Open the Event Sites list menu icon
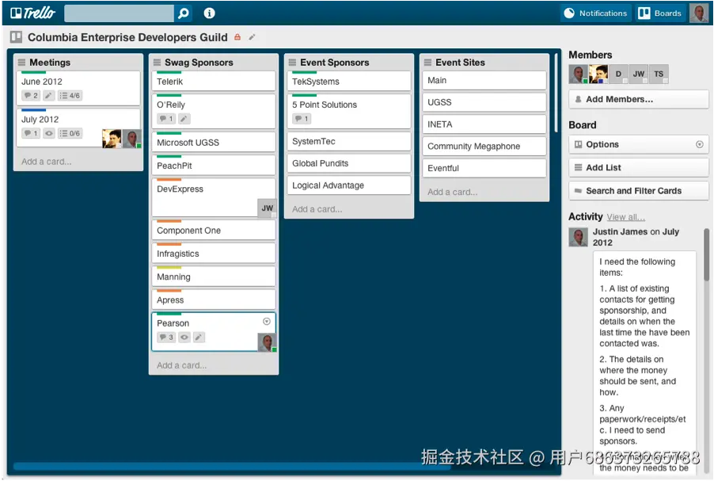Image resolution: width=714 pixels, height=481 pixels. coord(427,63)
